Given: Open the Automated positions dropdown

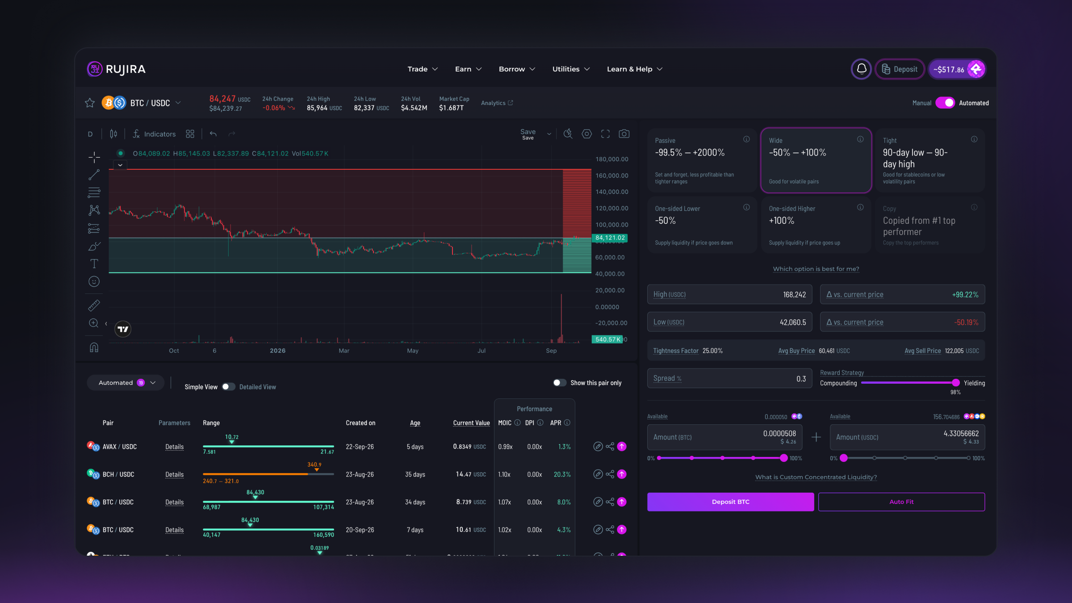Looking at the screenshot, I should tap(126, 383).
